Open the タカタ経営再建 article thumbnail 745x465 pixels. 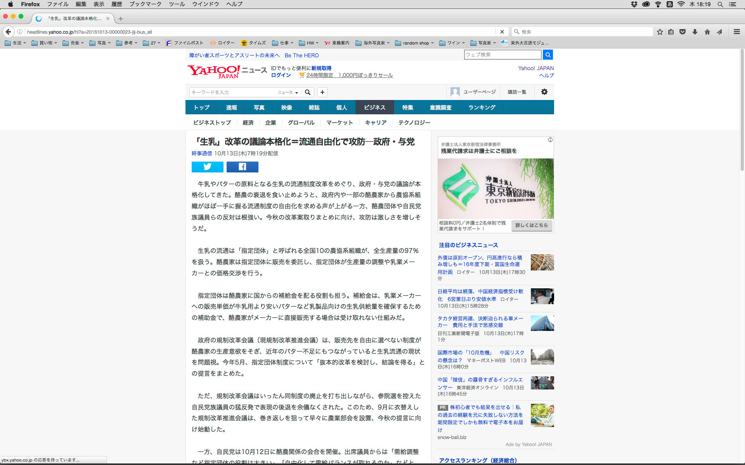pyautogui.click(x=542, y=323)
